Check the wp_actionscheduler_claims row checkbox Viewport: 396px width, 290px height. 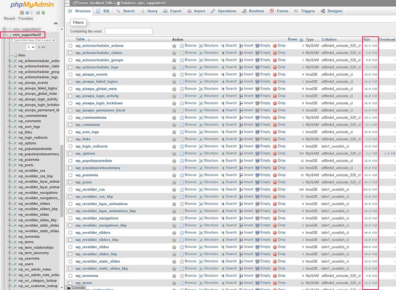pos(70,53)
